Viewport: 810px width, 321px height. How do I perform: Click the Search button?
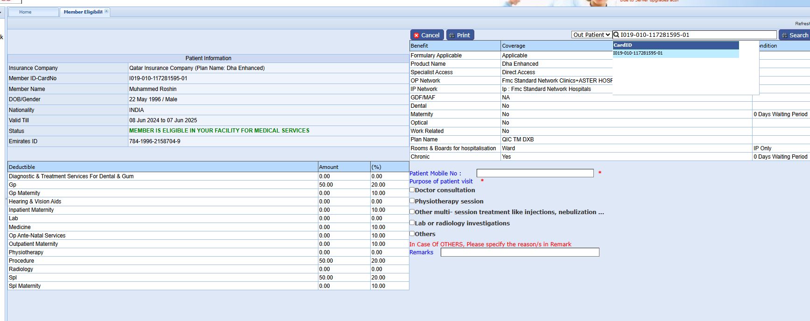tap(795, 35)
